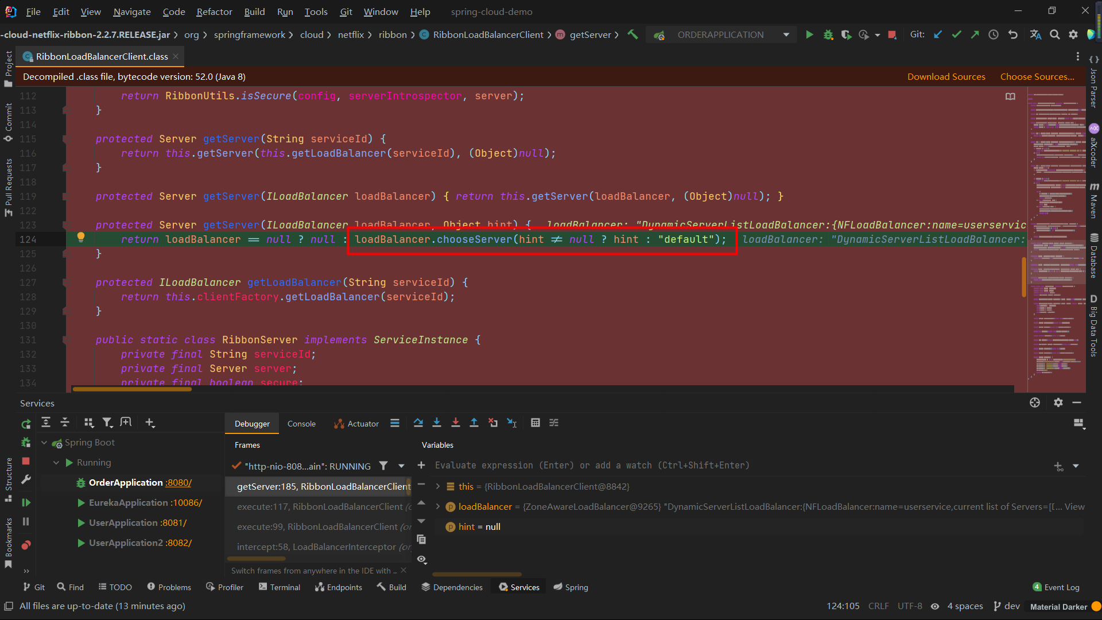Click the Debug bug icon in toolbar
The image size is (1102, 620).
click(828, 35)
